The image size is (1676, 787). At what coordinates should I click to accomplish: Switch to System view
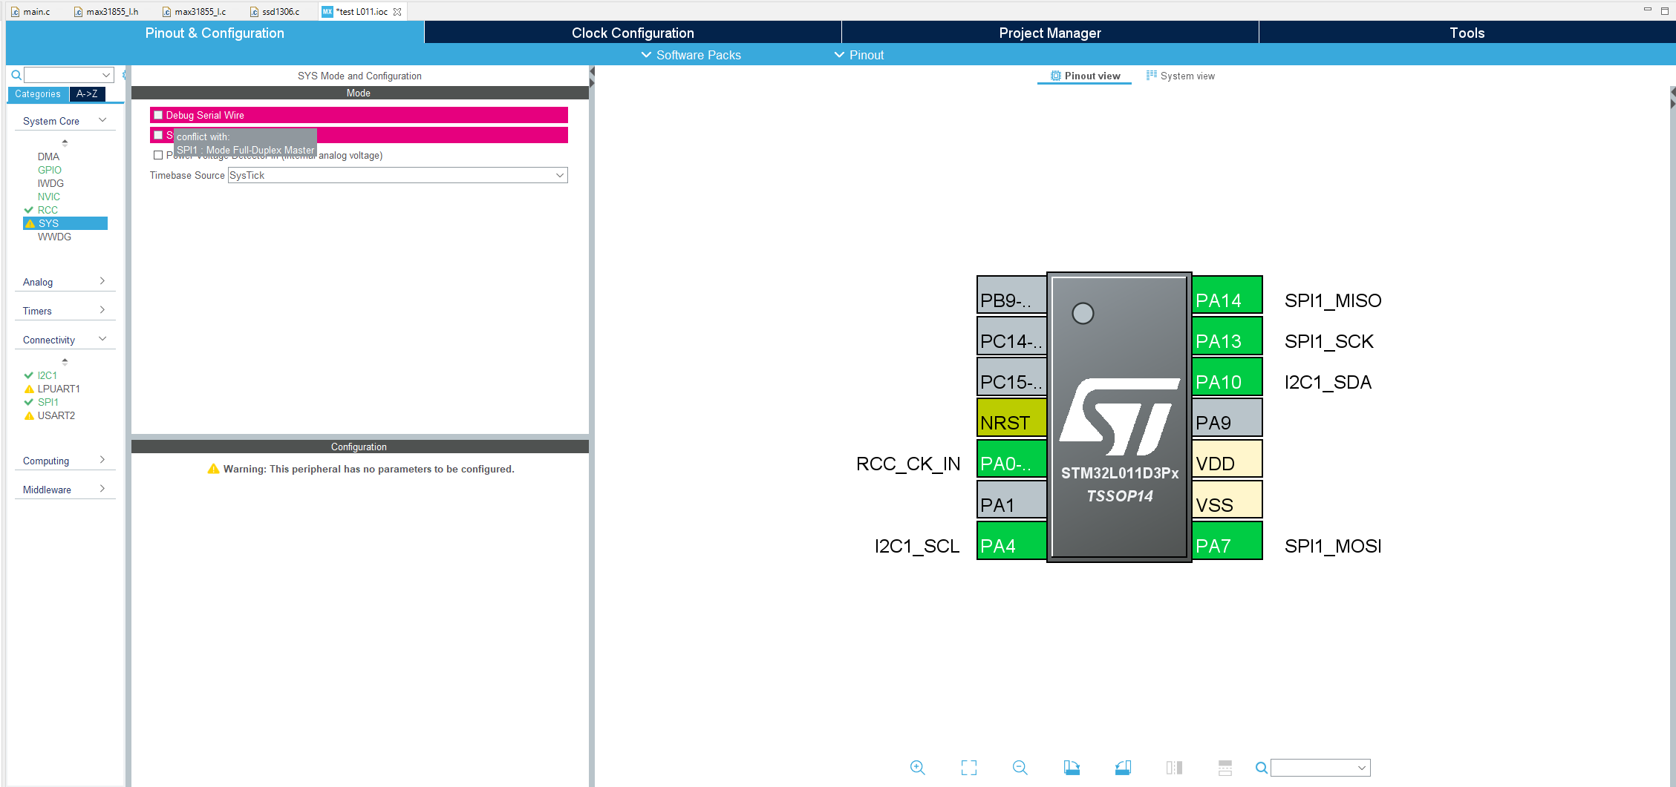point(1181,76)
